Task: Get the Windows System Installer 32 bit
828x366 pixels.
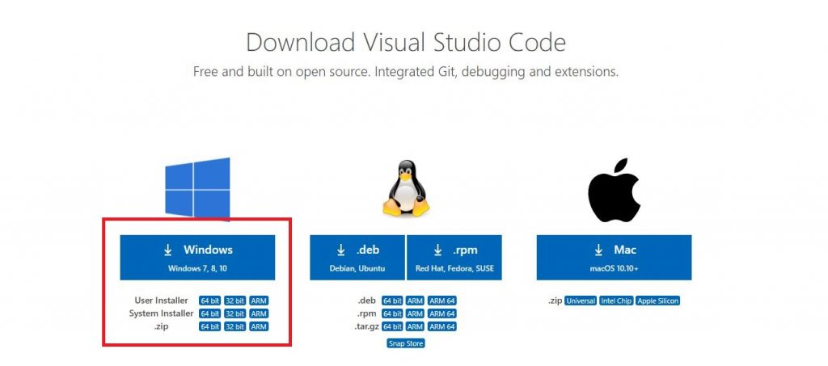Action: (x=234, y=313)
